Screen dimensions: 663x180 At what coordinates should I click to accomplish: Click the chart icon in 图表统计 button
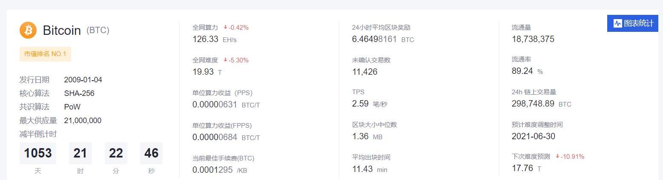(617, 23)
